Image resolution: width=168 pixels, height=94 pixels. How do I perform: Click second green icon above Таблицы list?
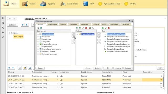[x=80, y=28]
